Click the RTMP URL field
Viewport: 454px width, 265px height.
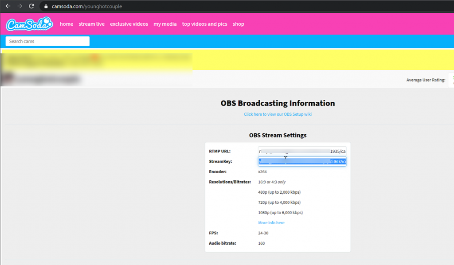point(302,151)
